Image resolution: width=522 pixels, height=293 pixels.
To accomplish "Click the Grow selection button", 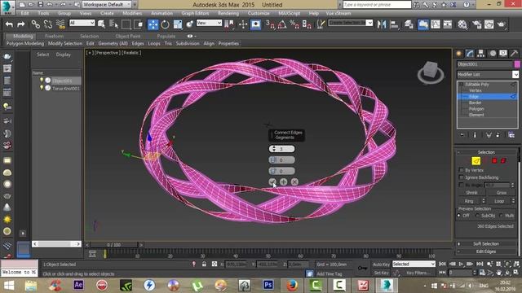I will point(502,193).
